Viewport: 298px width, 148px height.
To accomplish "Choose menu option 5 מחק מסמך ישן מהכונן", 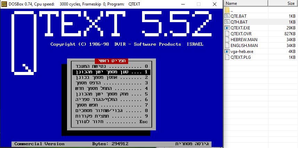I will [111, 94].
